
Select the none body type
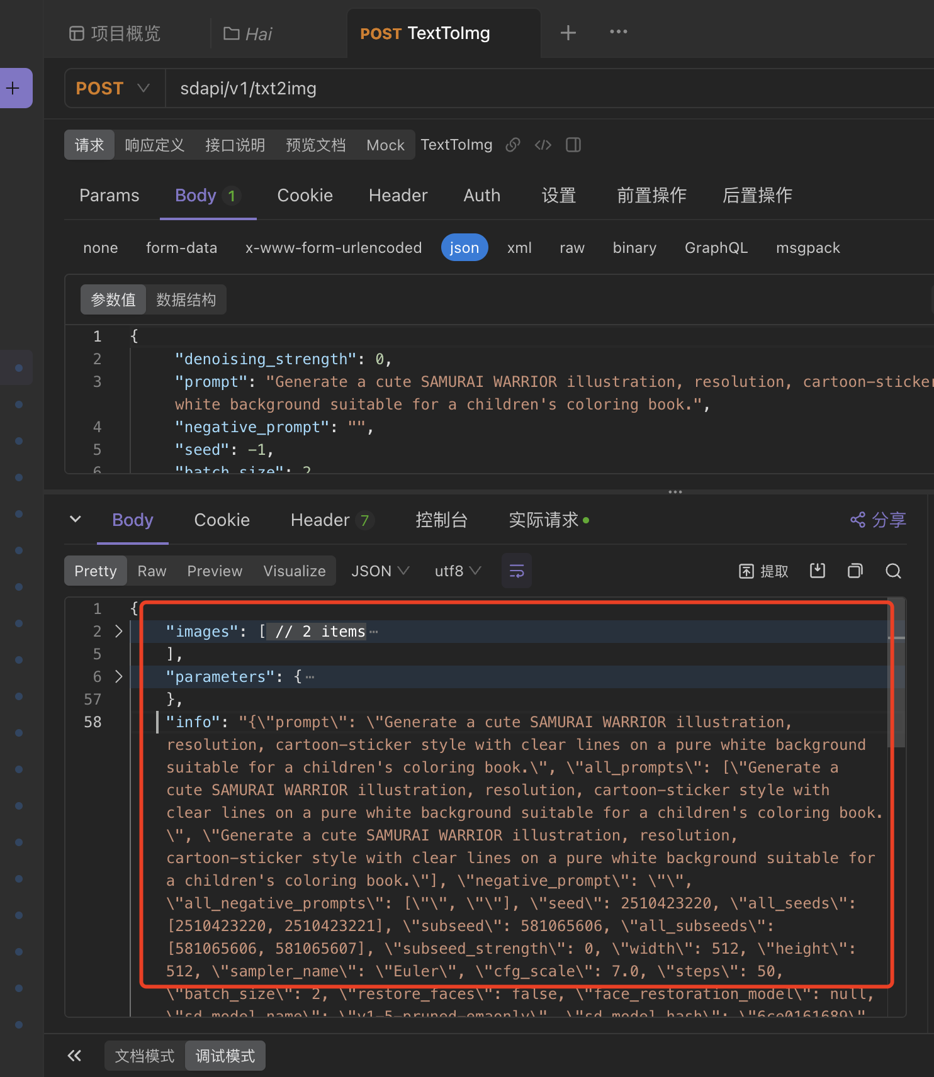(x=101, y=248)
